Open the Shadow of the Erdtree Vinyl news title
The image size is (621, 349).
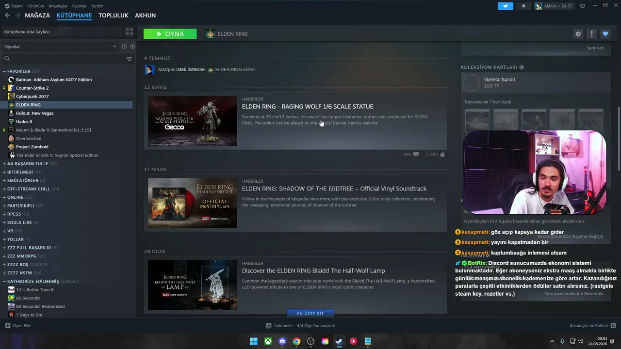tap(334, 189)
